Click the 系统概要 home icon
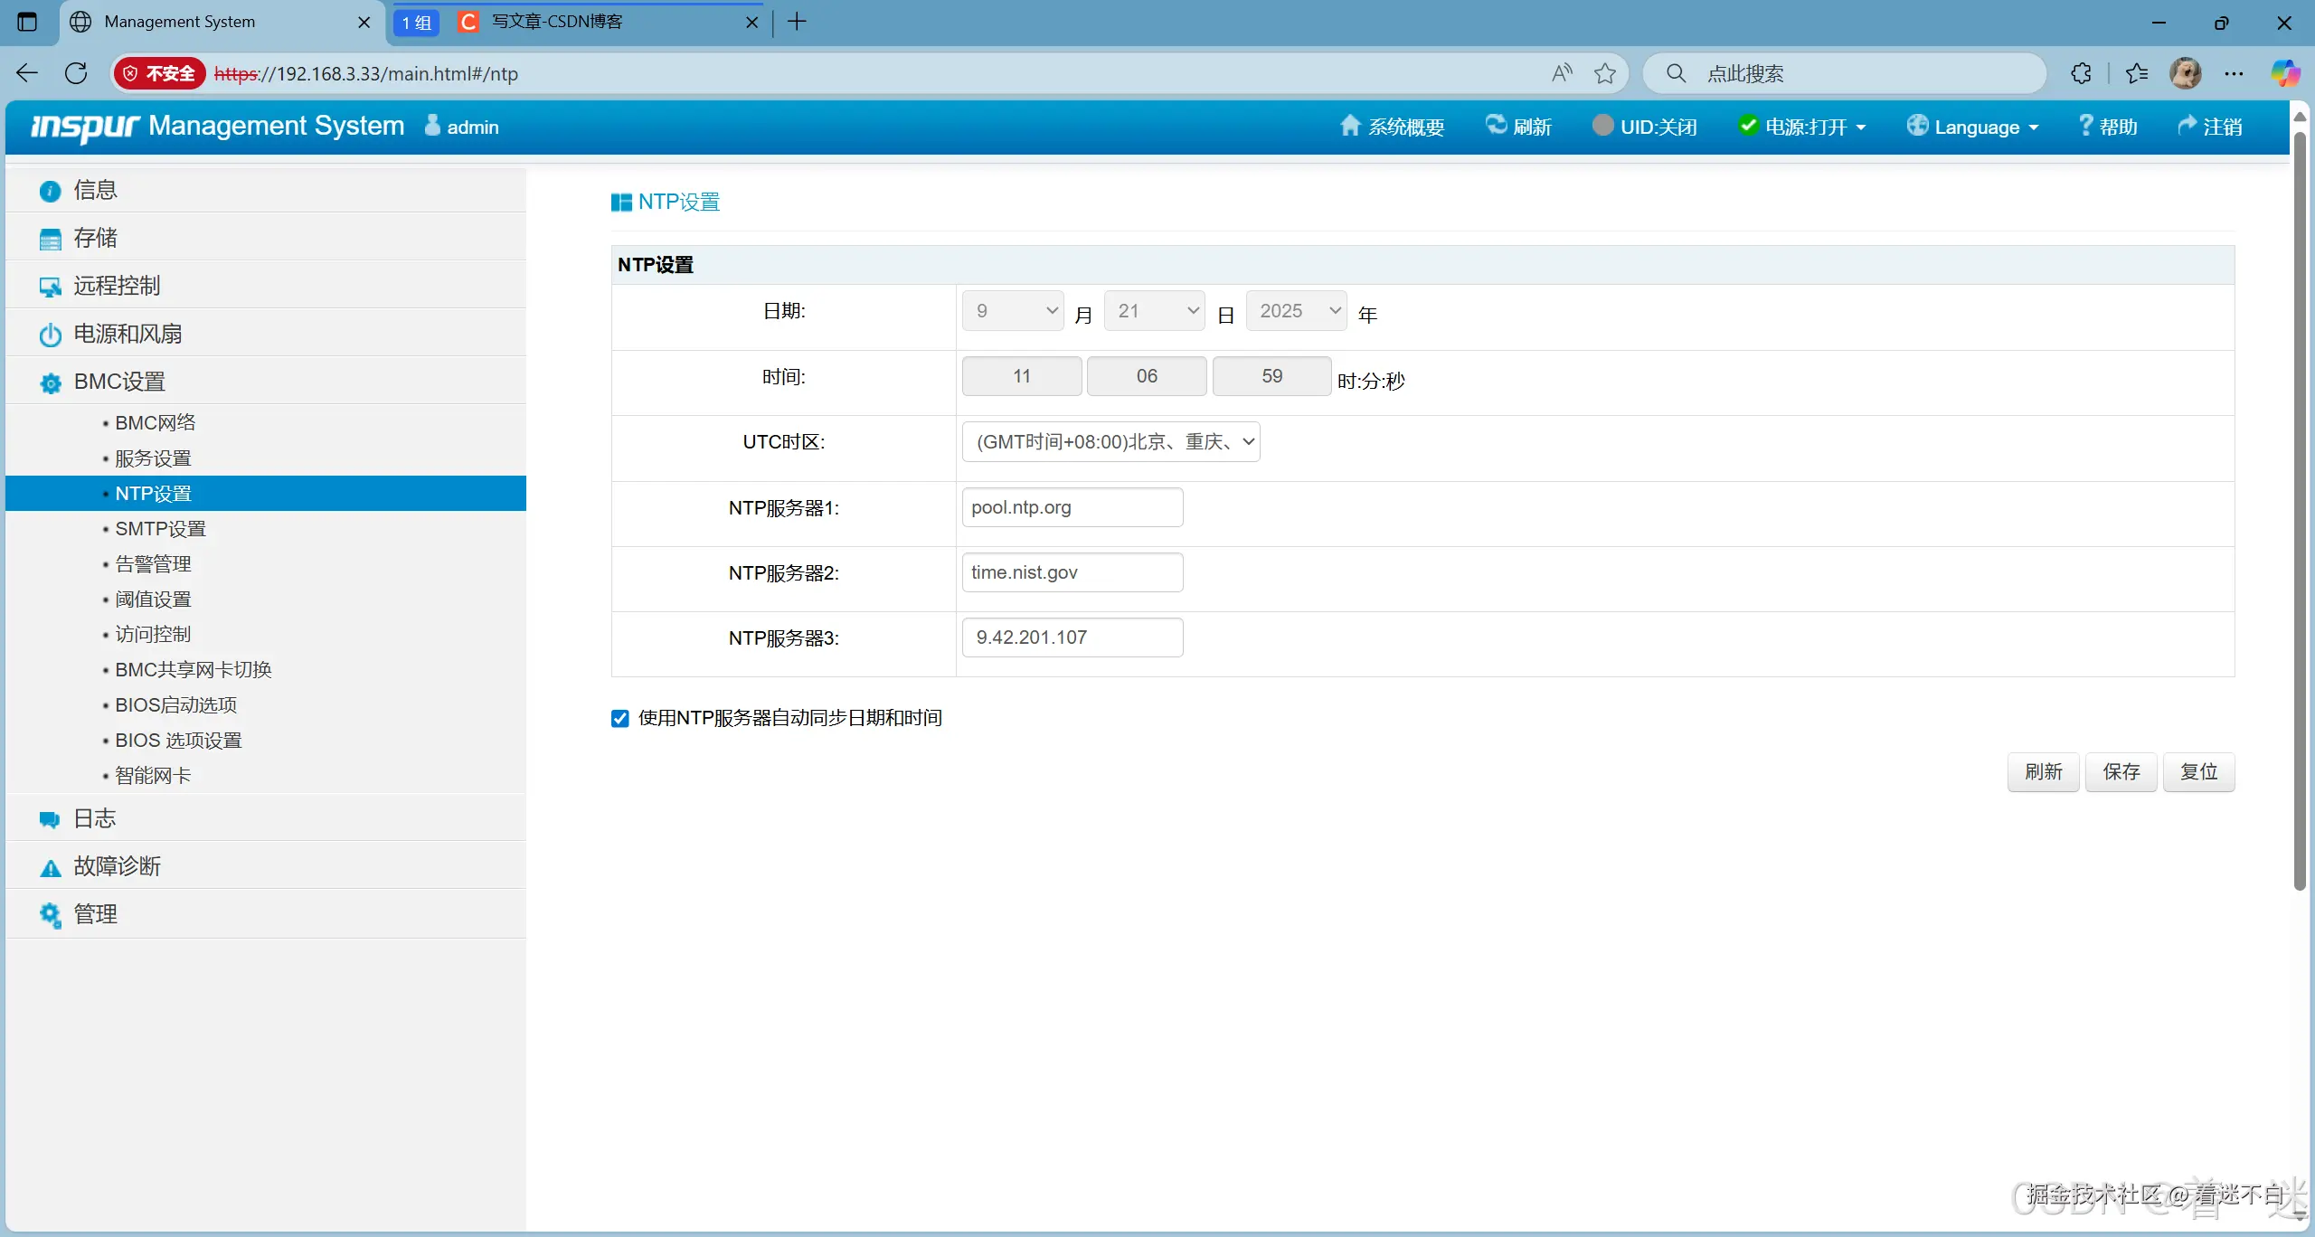The image size is (2315, 1237). pyautogui.click(x=1391, y=127)
